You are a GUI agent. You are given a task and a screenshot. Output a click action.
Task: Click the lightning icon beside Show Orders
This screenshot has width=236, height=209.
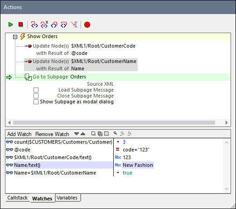tap(23, 37)
